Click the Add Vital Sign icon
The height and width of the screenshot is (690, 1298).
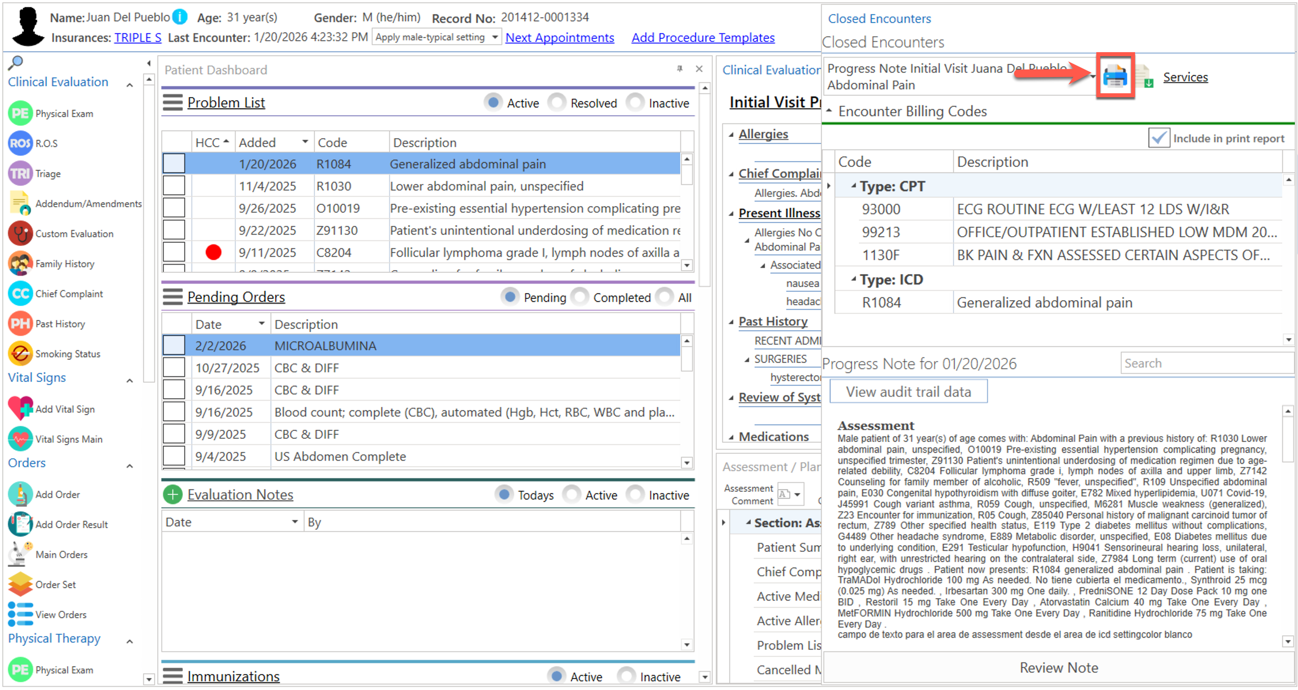(x=21, y=409)
